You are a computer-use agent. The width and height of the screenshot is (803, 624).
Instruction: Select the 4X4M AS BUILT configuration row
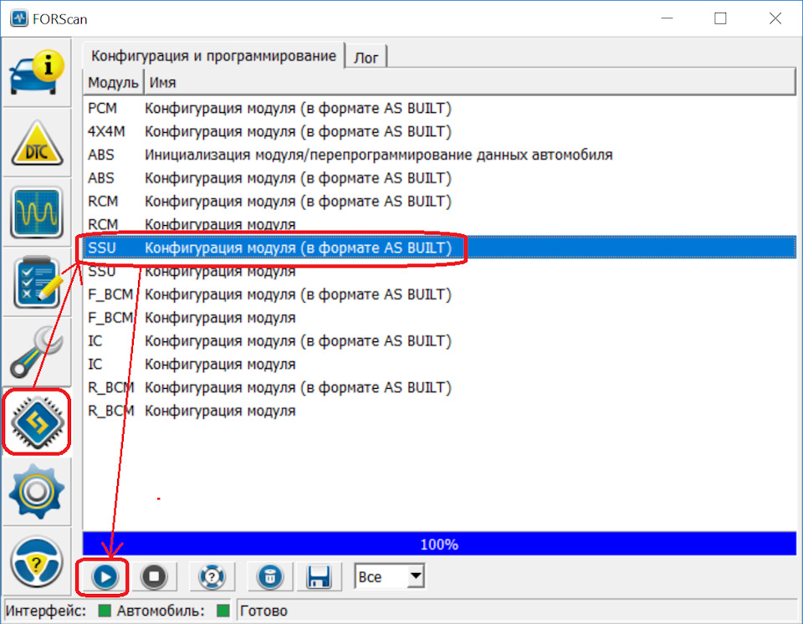pyautogui.click(x=439, y=131)
